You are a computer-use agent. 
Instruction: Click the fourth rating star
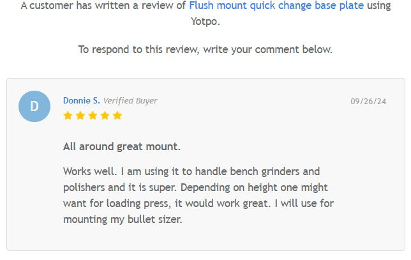pyautogui.click(x=105, y=116)
